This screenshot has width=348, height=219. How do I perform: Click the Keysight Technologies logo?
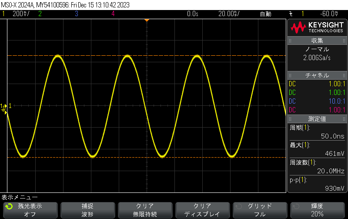[x=317, y=28]
